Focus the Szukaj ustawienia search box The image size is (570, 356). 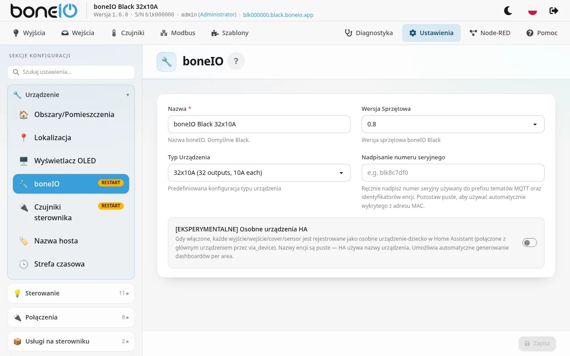[71, 72]
